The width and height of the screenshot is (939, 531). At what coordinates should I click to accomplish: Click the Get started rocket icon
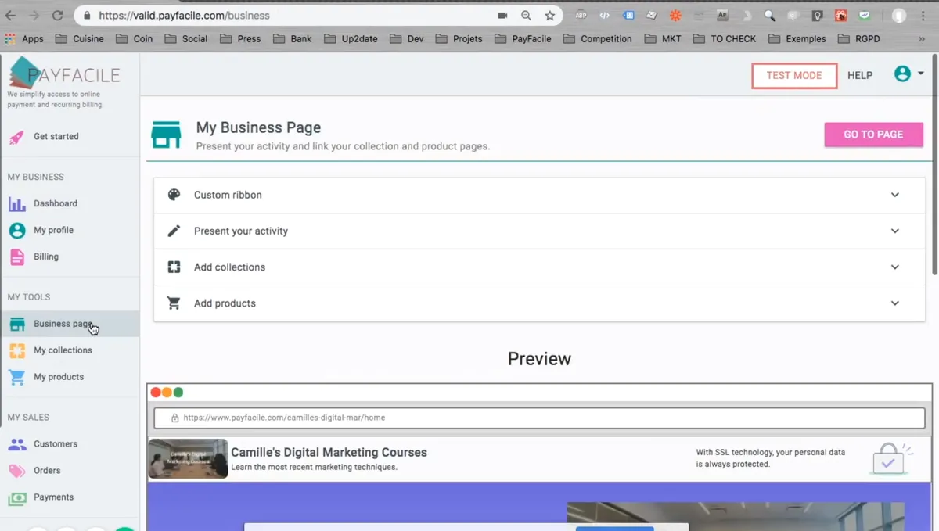tap(16, 137)
